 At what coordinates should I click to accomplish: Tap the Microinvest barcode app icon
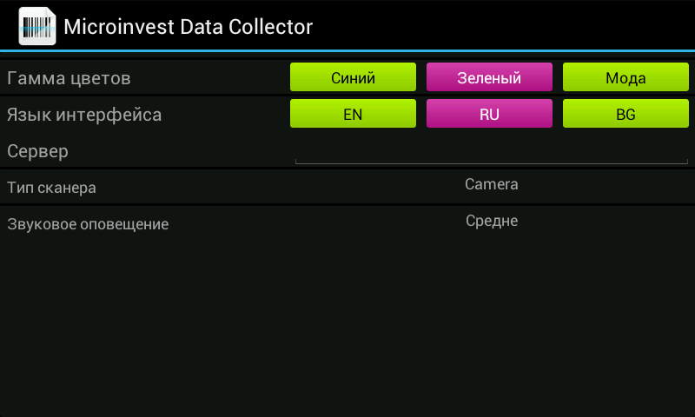37,26
